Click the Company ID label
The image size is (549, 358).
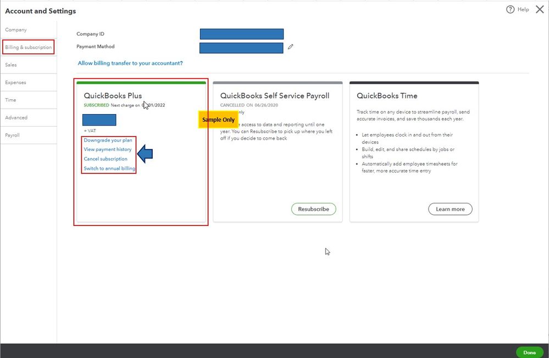(x=90, y=34)
